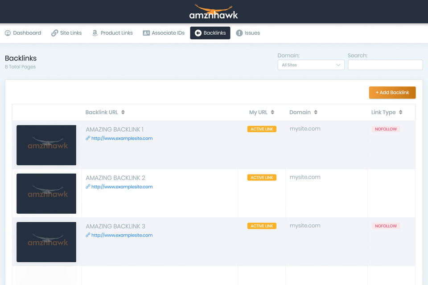Click the Link Type column header
The height and width of the screenshot is (285, 428).
[x=383, y=112]
